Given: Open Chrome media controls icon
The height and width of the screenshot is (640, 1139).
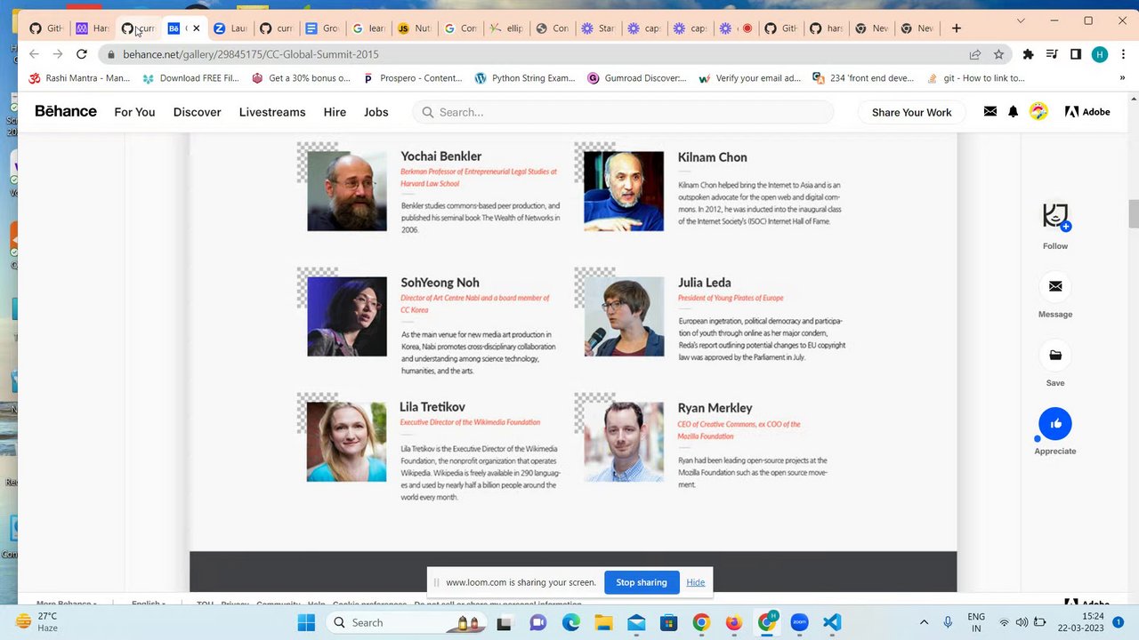Looking at the screenshot, I should click(x=1053, y=54).
